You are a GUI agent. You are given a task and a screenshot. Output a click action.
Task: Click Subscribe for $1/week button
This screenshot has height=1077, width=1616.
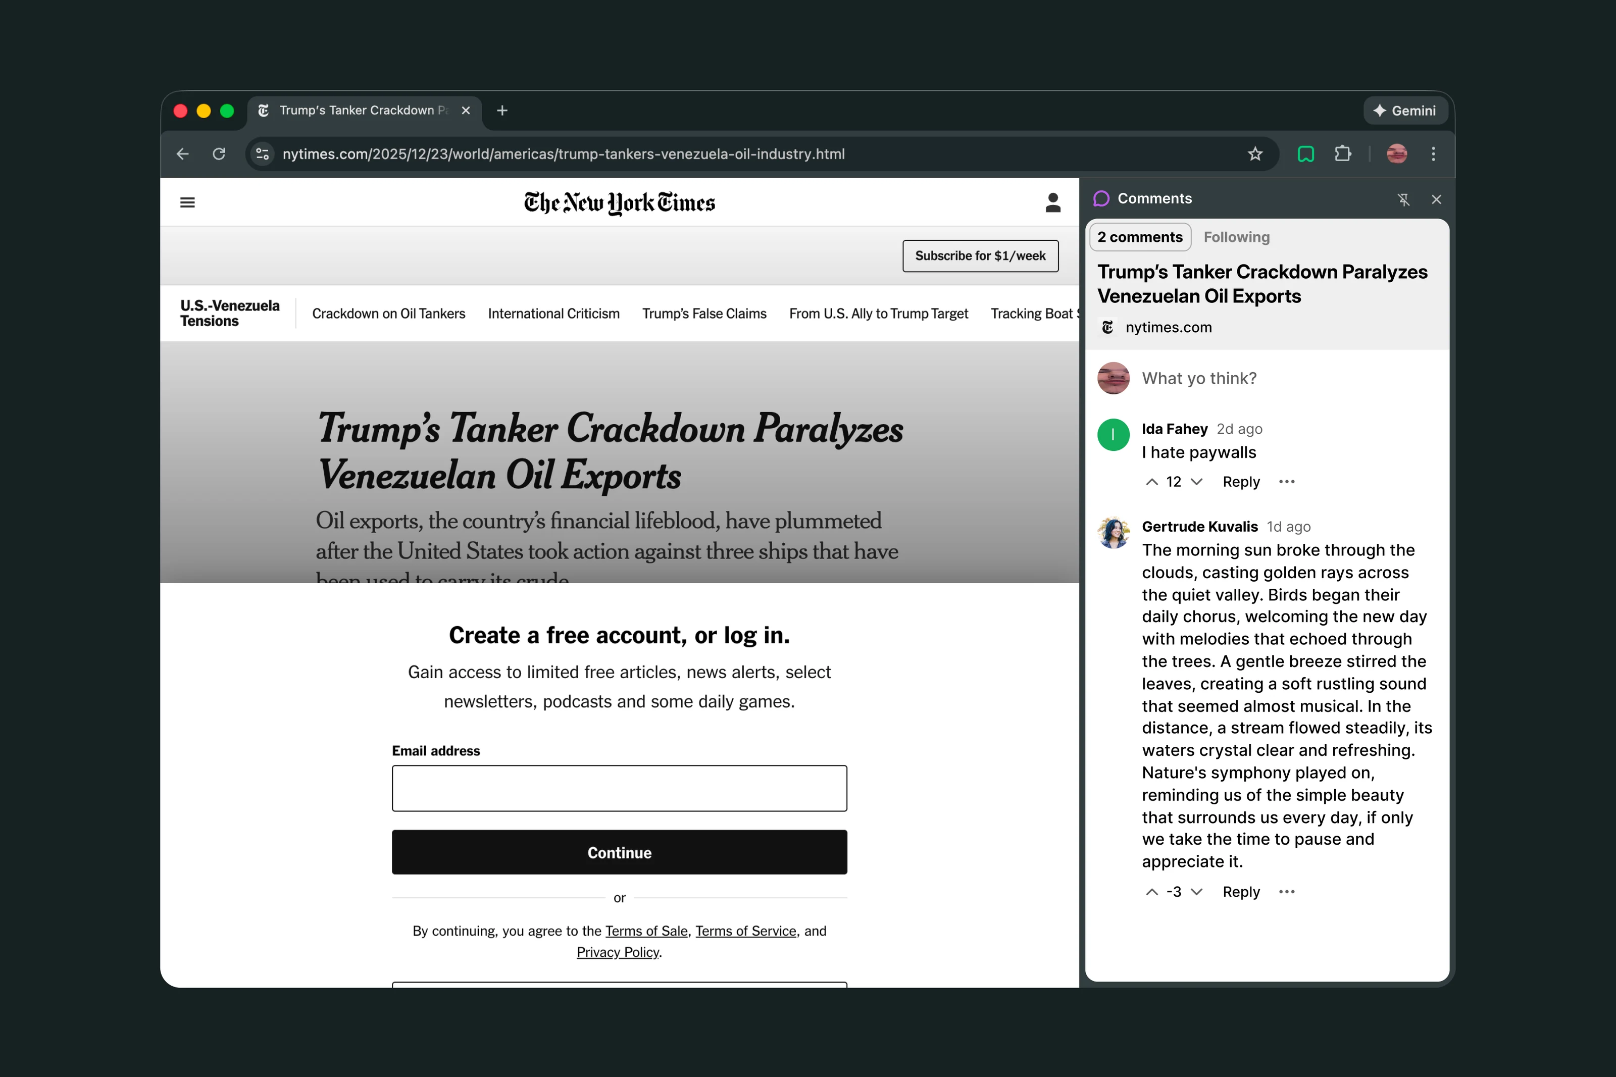(980, 256)
